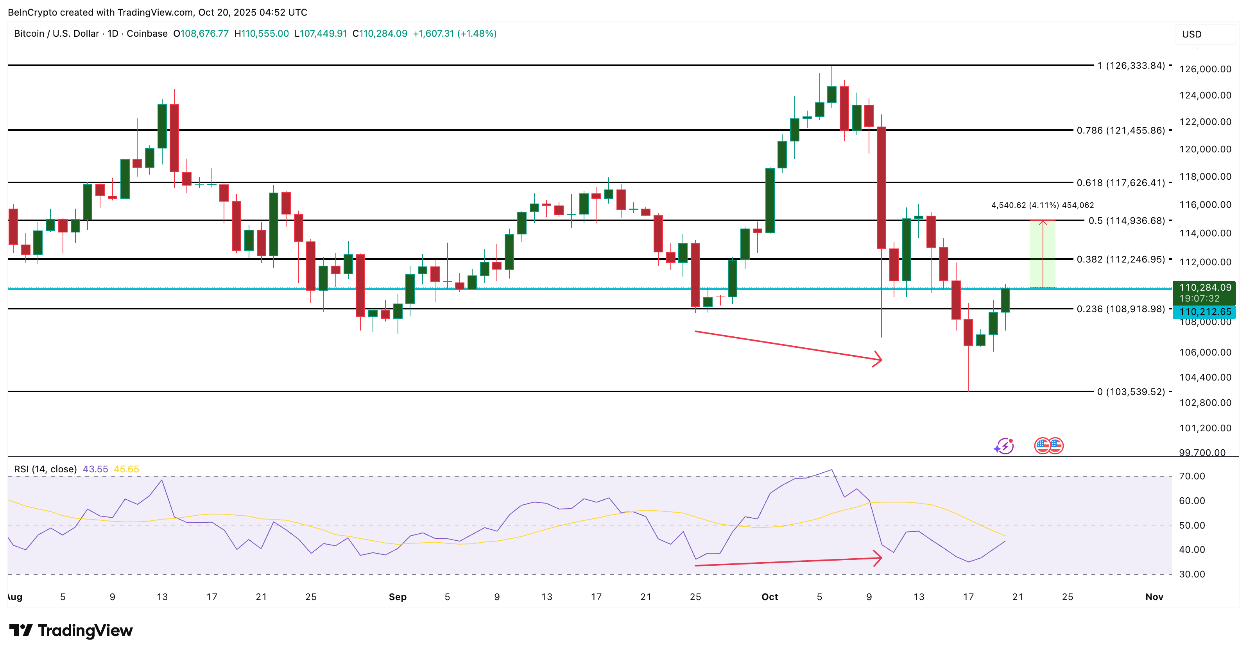Click the left US flag economic event icon
The image size is (1247, 654).
pos(1042,445)
